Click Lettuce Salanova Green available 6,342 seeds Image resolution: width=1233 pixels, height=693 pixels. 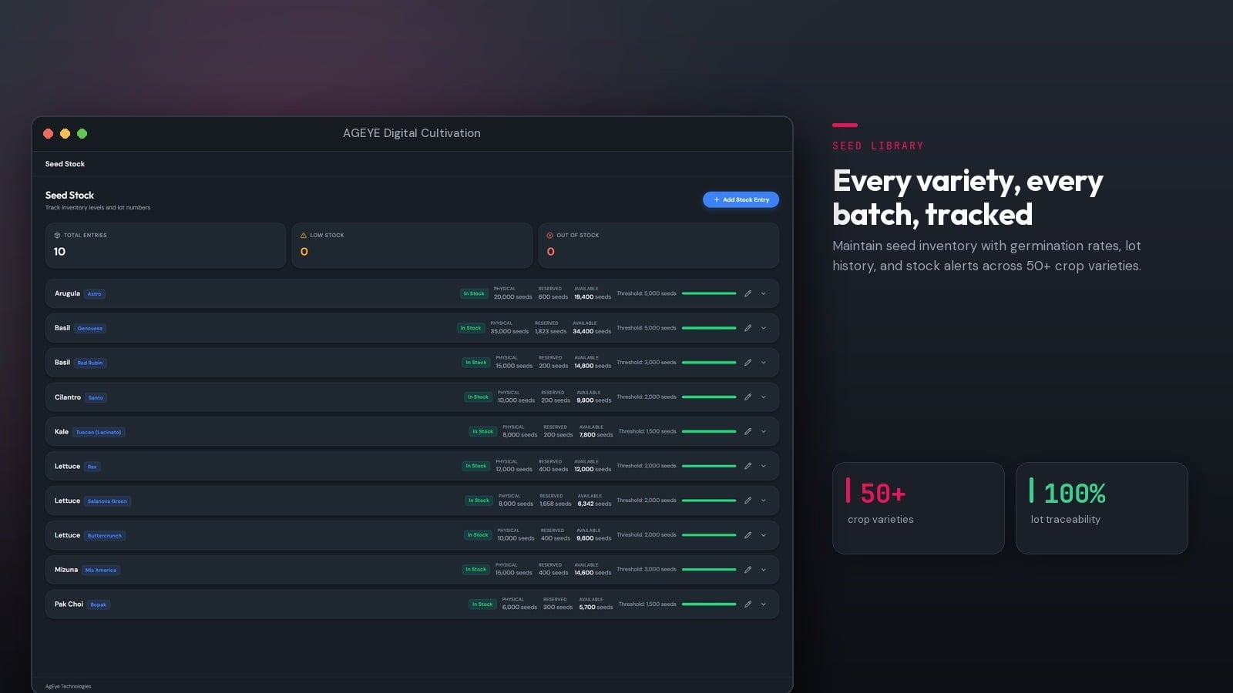[594, 504]
